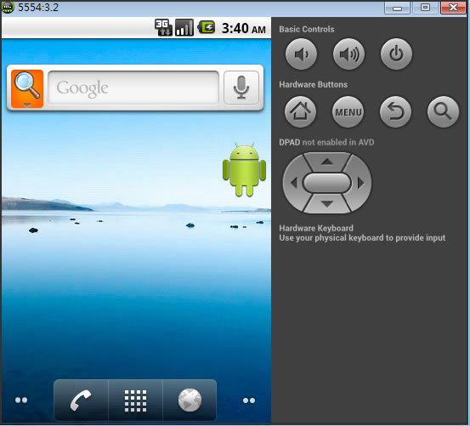The width and height of the screenshot is (470, 426).
Task: Lower the emulator volume with volume down button
Action: (301, 54)
